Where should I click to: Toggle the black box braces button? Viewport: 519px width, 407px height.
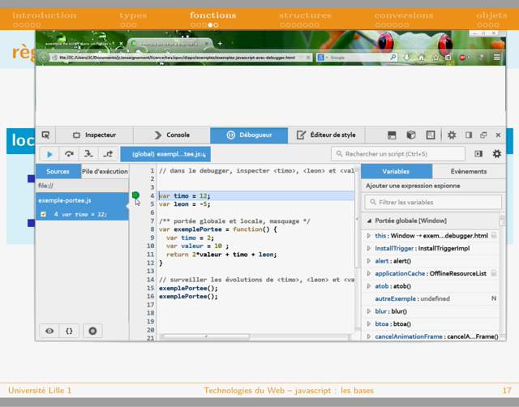(70, 331)
